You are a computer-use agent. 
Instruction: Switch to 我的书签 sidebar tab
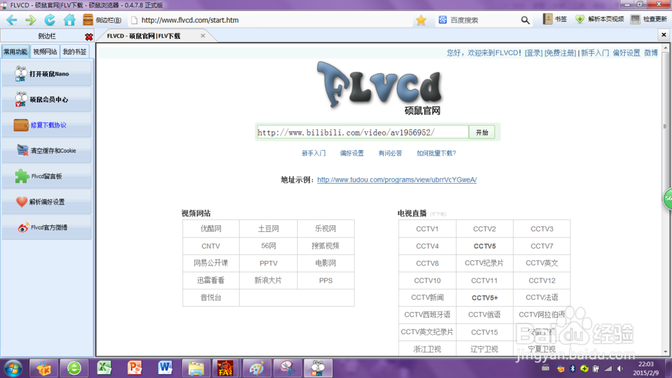pos(75,52)
